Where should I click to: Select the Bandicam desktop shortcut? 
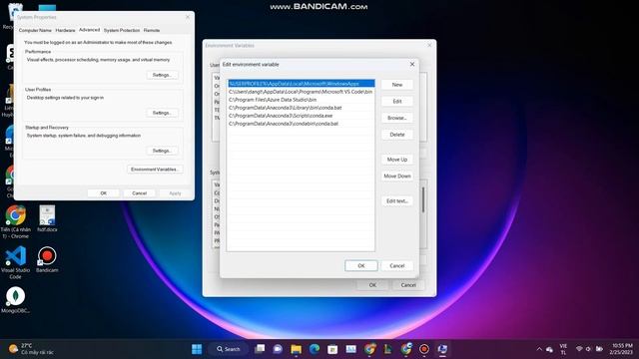(47, 259)
